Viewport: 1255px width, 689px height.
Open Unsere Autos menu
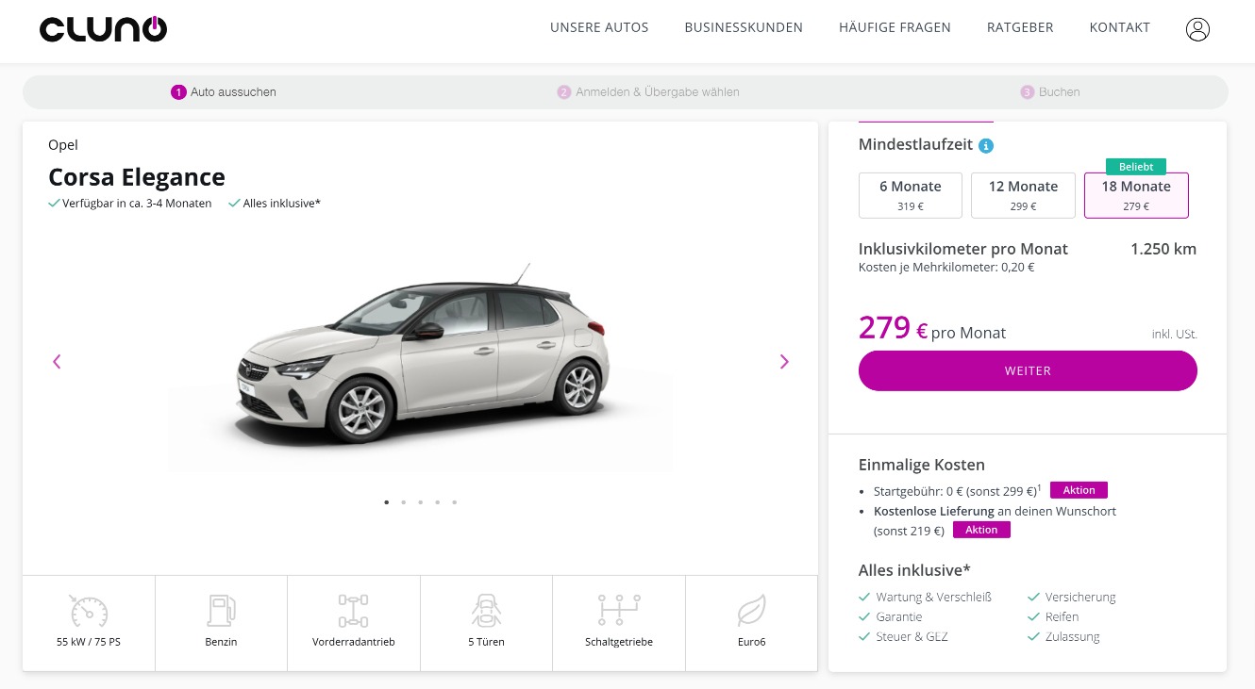(x=599, y=27)
